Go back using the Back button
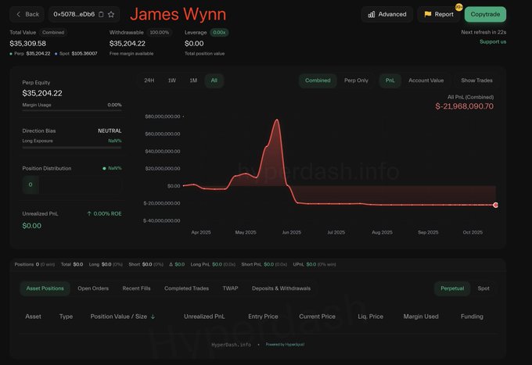Viewport: 532px width, 365px height. [x=27, y=14]
